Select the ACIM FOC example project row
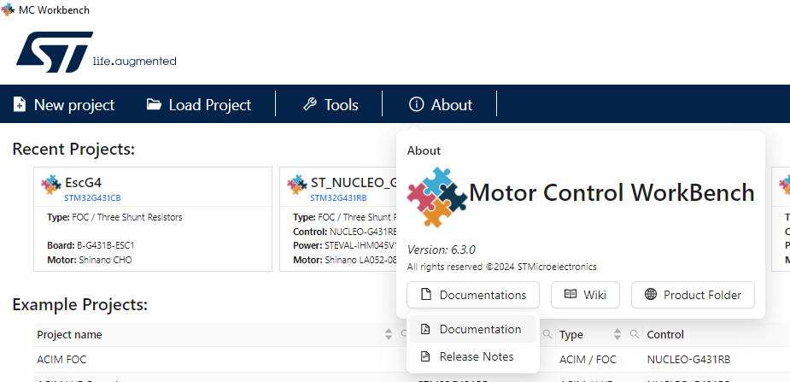Viewport: 790px width, 382px height. point(412,359)
